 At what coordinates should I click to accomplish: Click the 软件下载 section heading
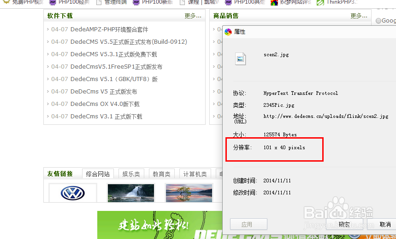coord(60,16)
